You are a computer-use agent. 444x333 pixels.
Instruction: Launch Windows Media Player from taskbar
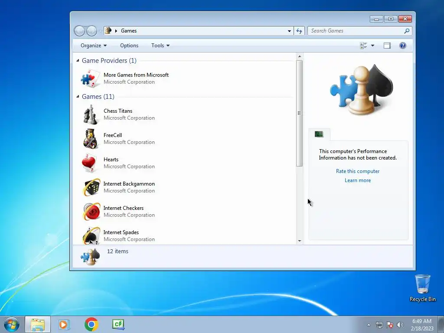pyautogui.click(x=64, y=324)
